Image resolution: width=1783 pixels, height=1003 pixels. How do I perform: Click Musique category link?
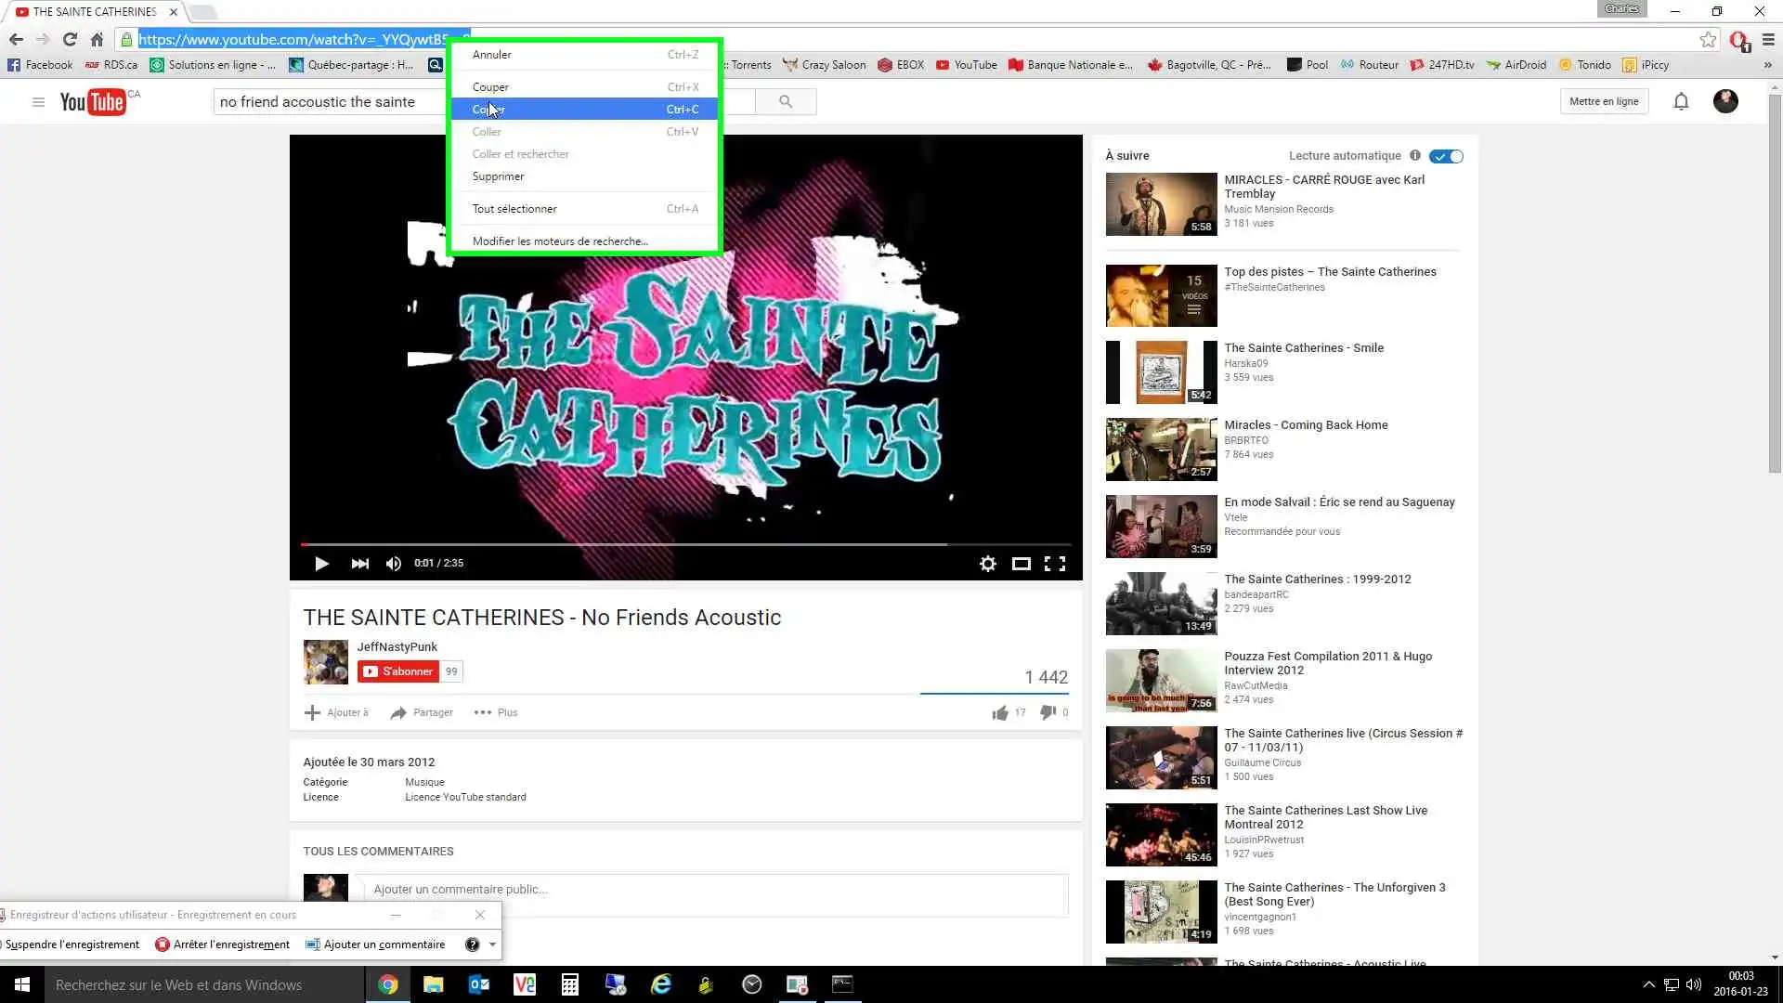click(x=424, y=782)
